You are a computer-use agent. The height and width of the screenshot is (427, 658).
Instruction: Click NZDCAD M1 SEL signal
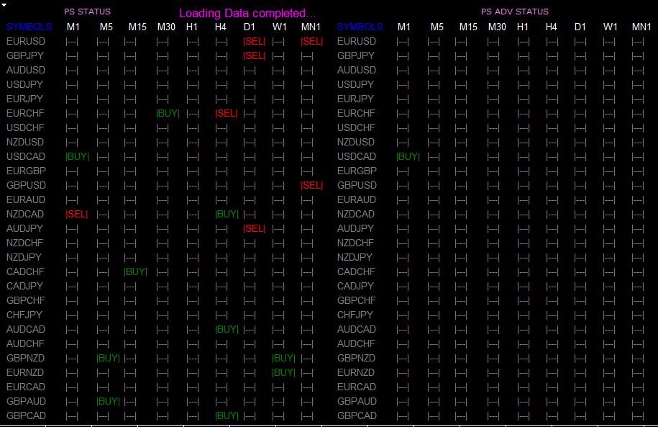coord(76,215)
